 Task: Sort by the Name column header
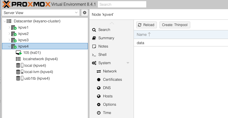pyautogui.click(x=181, y=35)
